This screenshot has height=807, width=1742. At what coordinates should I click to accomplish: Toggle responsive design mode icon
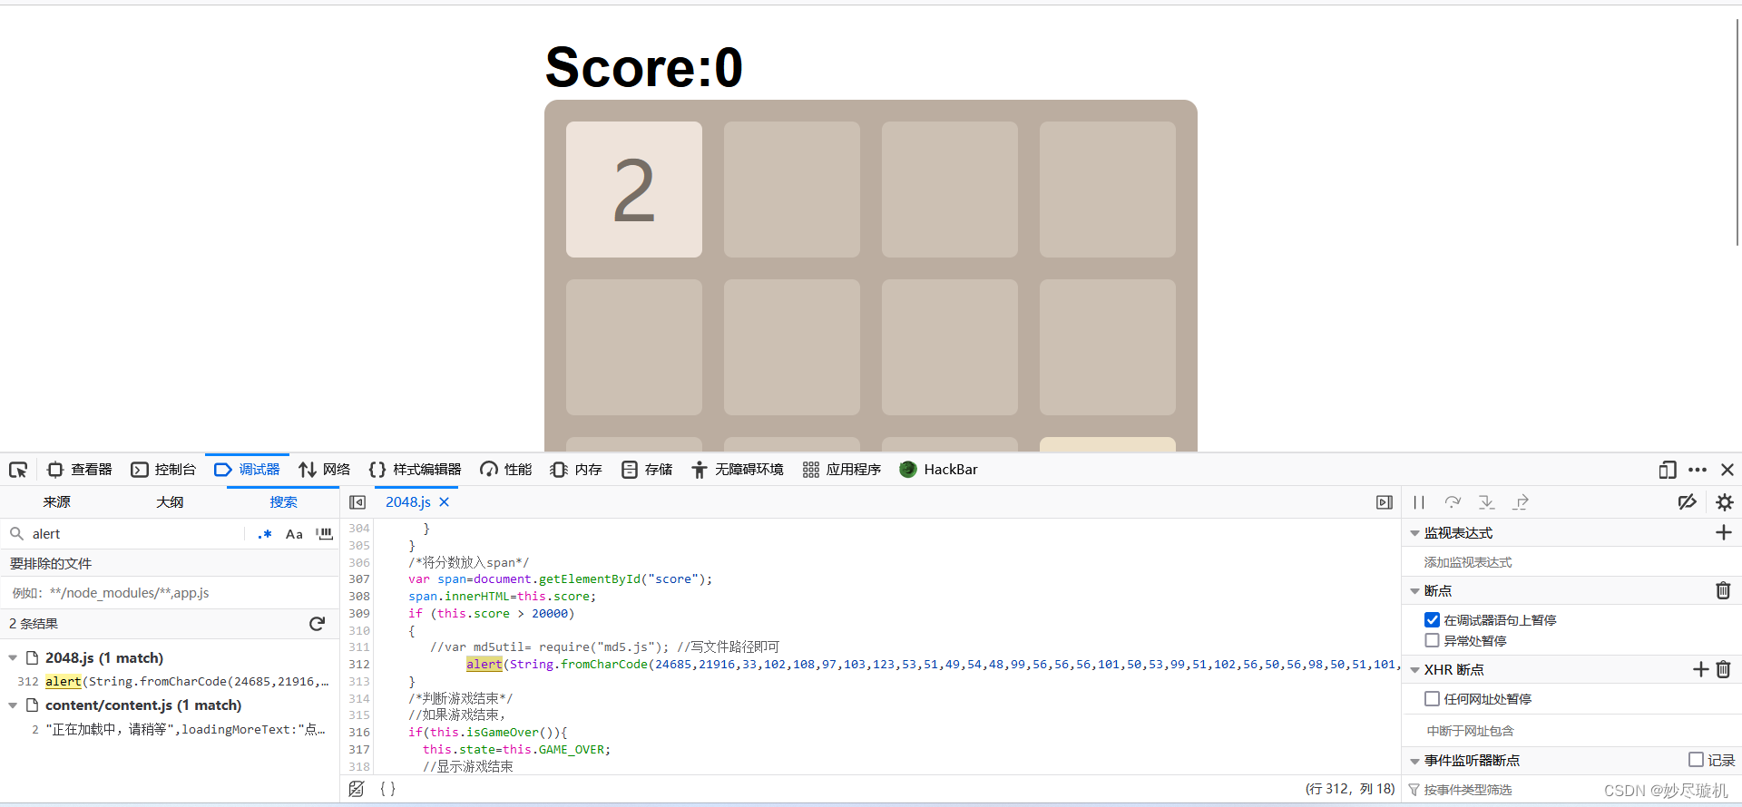coord(1668,470)
